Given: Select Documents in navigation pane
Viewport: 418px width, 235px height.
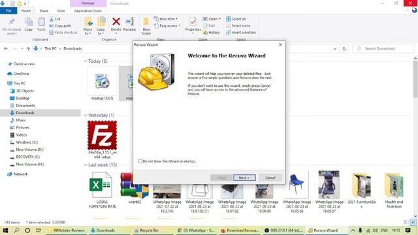Looking at the screenshot, I should click(25, 106).
